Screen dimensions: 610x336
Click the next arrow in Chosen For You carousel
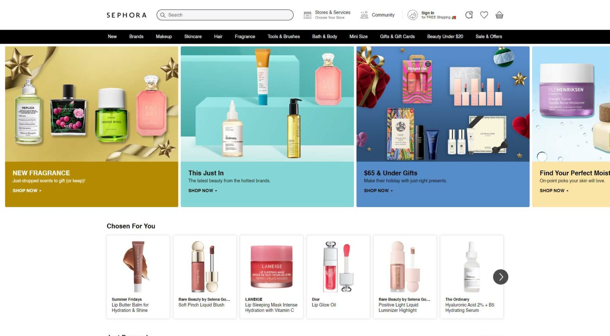tap(501, 277)
